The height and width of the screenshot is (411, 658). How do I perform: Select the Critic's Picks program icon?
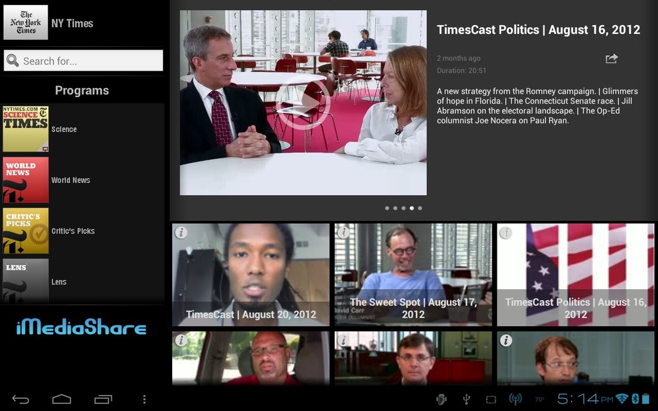pyautogui.click(x=26, y=231)
